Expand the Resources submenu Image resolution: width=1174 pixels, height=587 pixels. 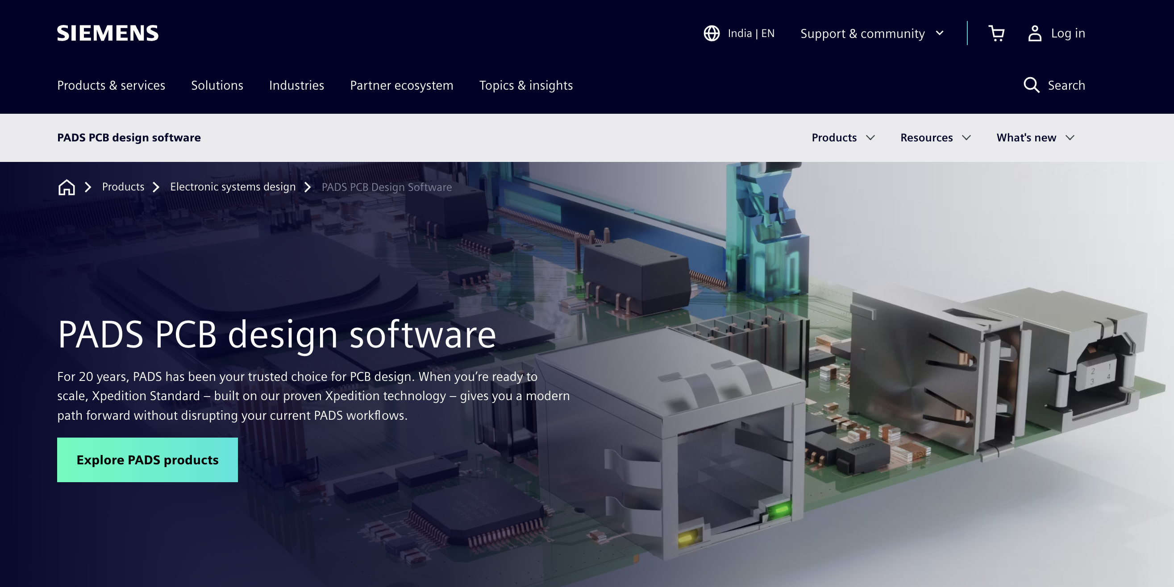[x=935, y=137]
